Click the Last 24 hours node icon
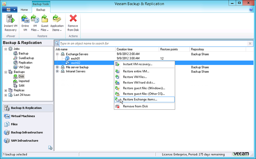 point(10,95)
